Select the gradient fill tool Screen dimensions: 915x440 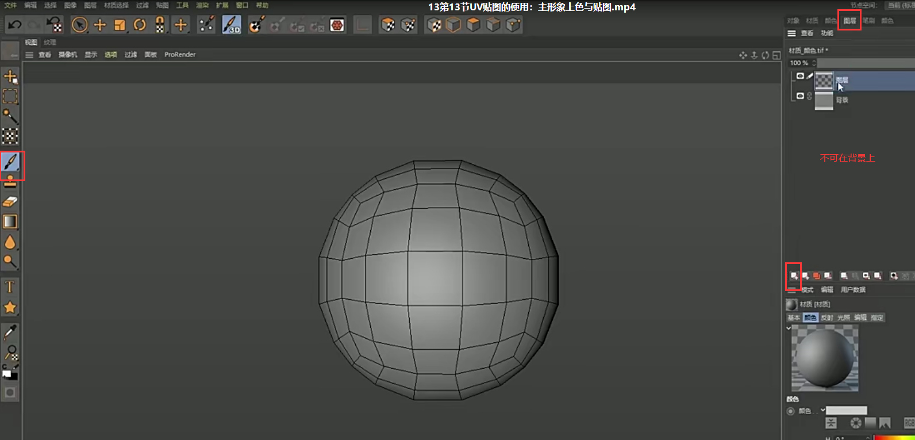pos(10,221)
